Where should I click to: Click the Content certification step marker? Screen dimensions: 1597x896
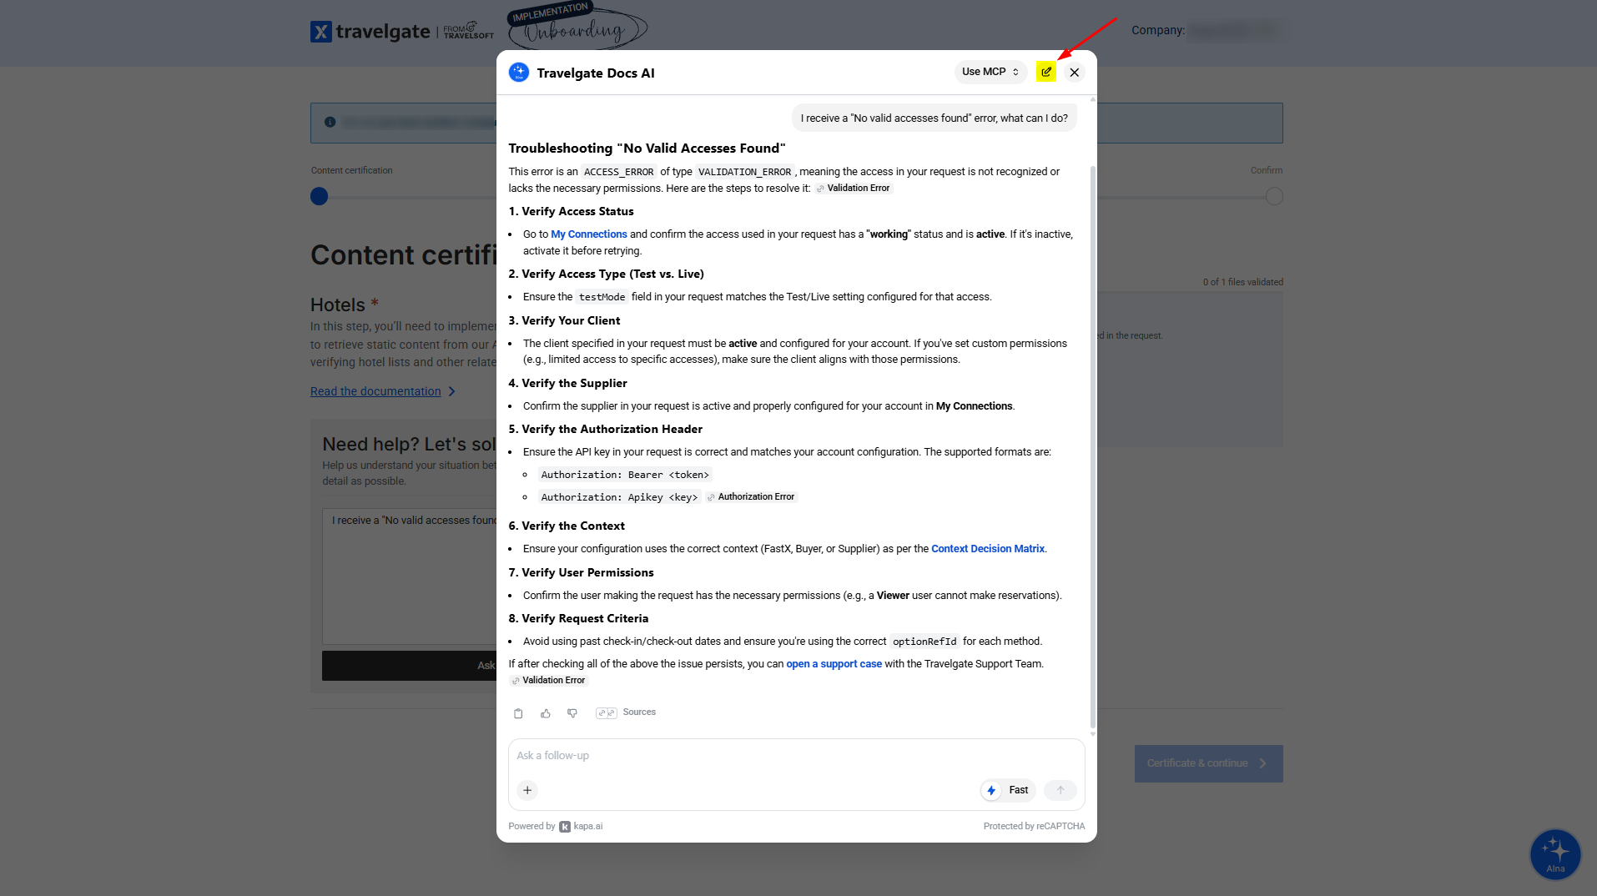(319, 197)
